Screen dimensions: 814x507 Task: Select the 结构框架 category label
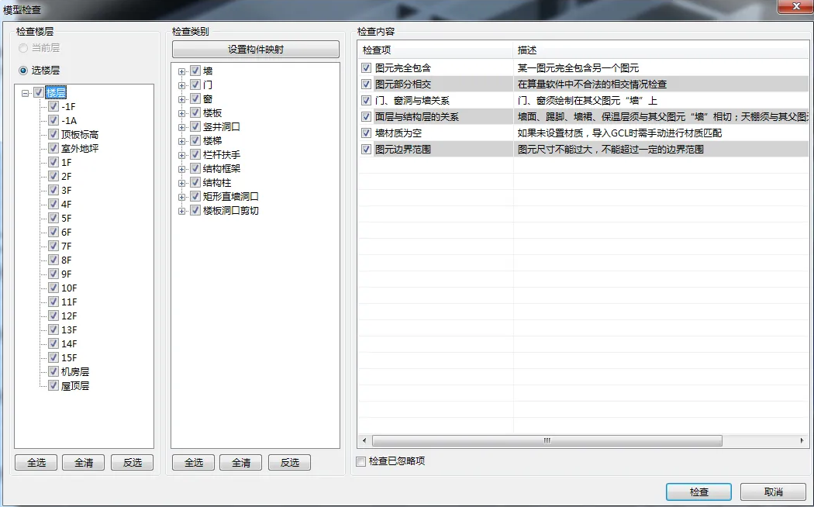[x=222, y=169]
